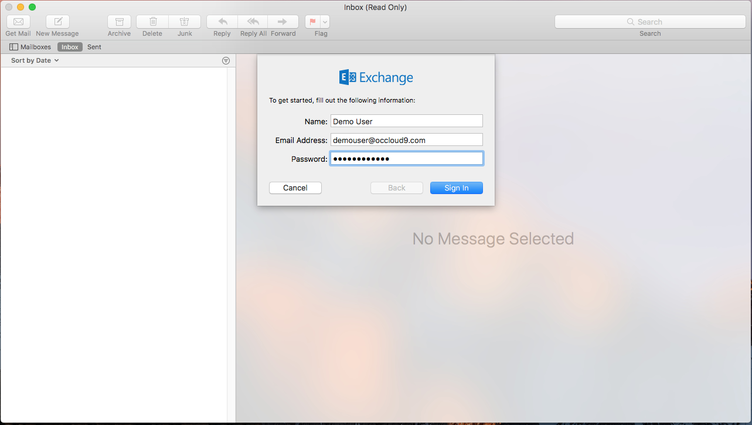Image resolution: width=752 pixels, height=425 pixels.
Task: Show the Mailboxes sidebar
Action: 30,47
